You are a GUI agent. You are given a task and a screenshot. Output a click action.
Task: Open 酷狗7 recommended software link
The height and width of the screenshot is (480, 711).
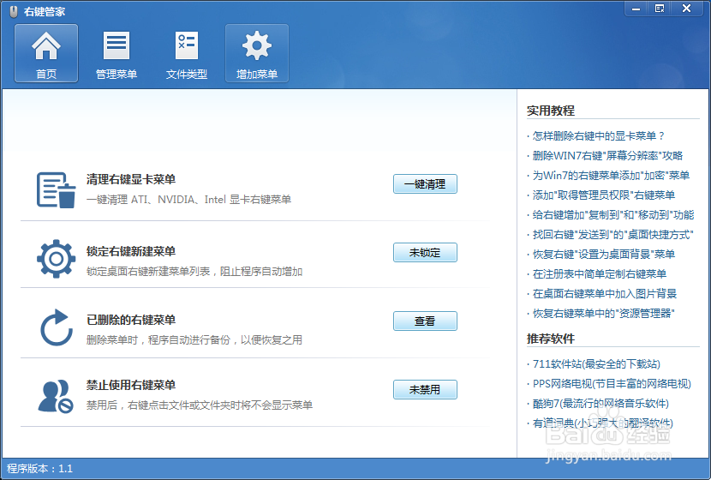point(600,404)
